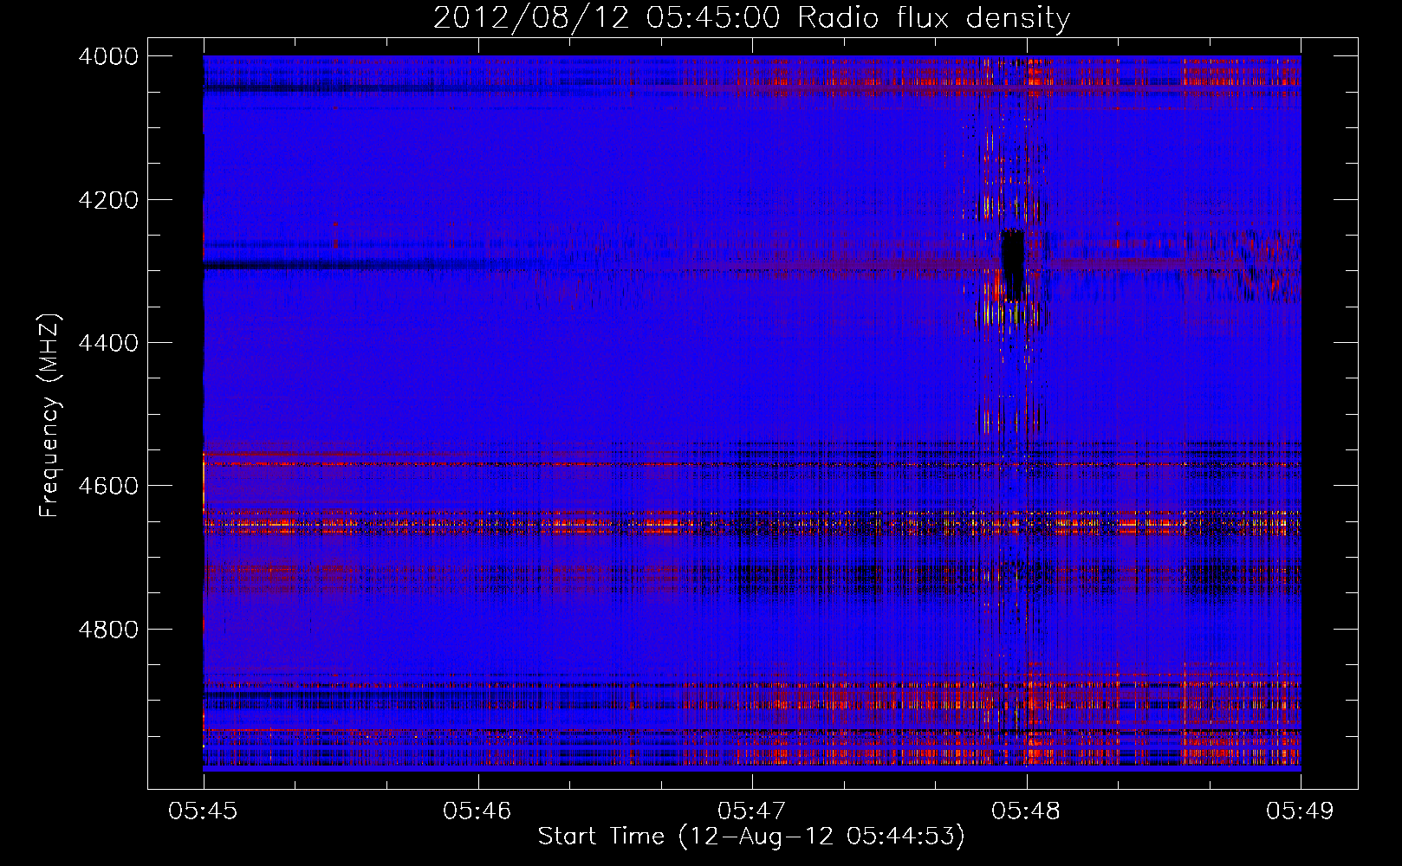This screenshot has width=1402, height=866.
Task: Click the 4400 frequency axis label
Action: pyautogui.click(x=108, y=343)
